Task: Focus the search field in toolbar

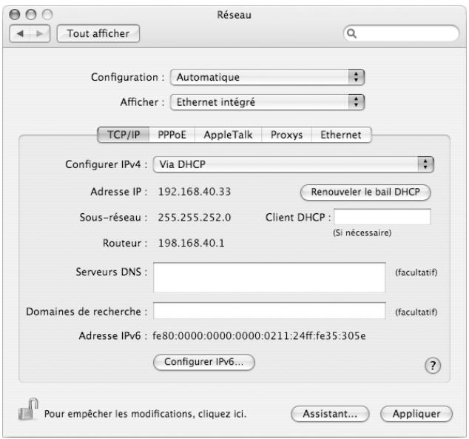Action: (x=402, y=33)
